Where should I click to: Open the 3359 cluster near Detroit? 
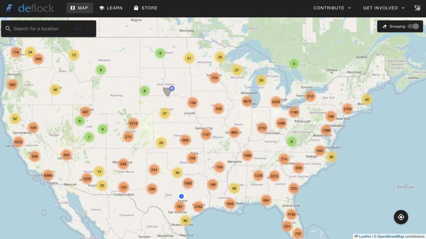[x=276, y=102]
